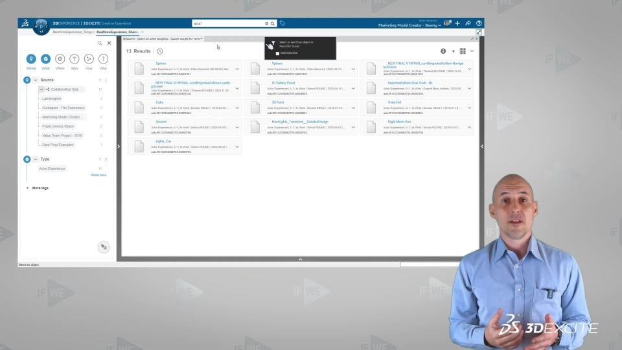Switch view with the grid tile icon
Image resolution: width=622 pixels, height=350 pixels.
point(463,51)
